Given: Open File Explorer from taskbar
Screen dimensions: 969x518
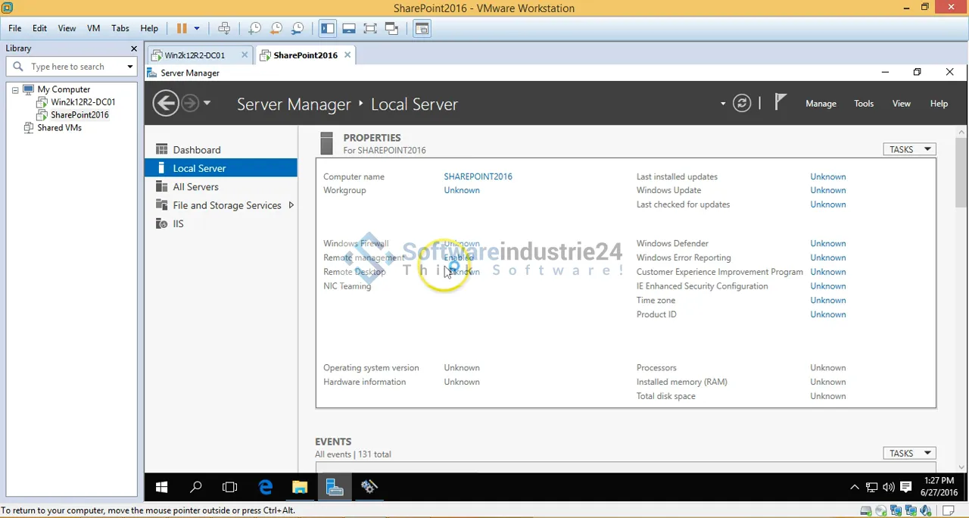Looking at the screenshot, I should (x=300, y=487).
